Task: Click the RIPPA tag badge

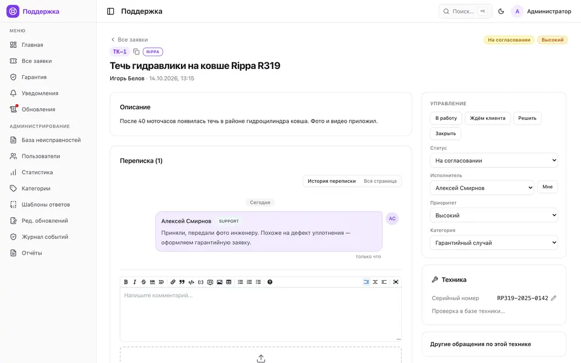Action: click(153, 52)
